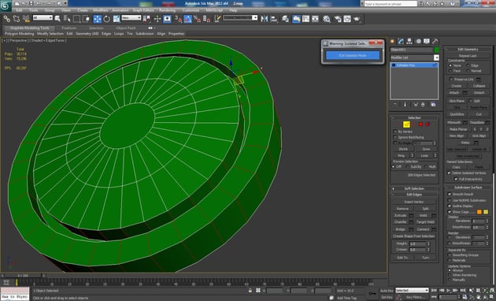Viewport: 496px width, 301px height.
Task: Activate the Select Object arrow tool
Action: click(x=57, y=19)
